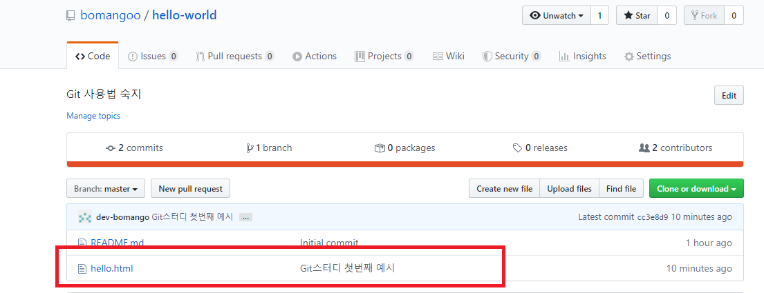Viewport: 764px width, 293px height.
Task: Select the Code tab
Action: (93, 57)
